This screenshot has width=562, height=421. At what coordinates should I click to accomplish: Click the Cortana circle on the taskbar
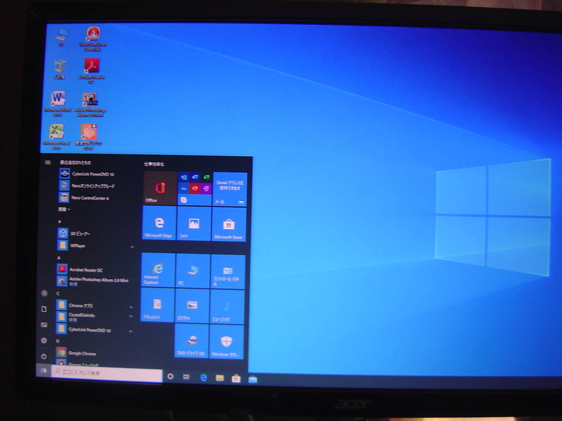170,376
